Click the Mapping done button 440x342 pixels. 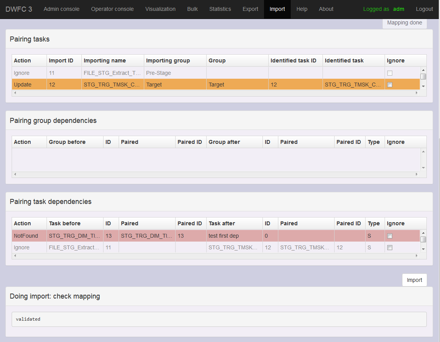pos(405,23)
